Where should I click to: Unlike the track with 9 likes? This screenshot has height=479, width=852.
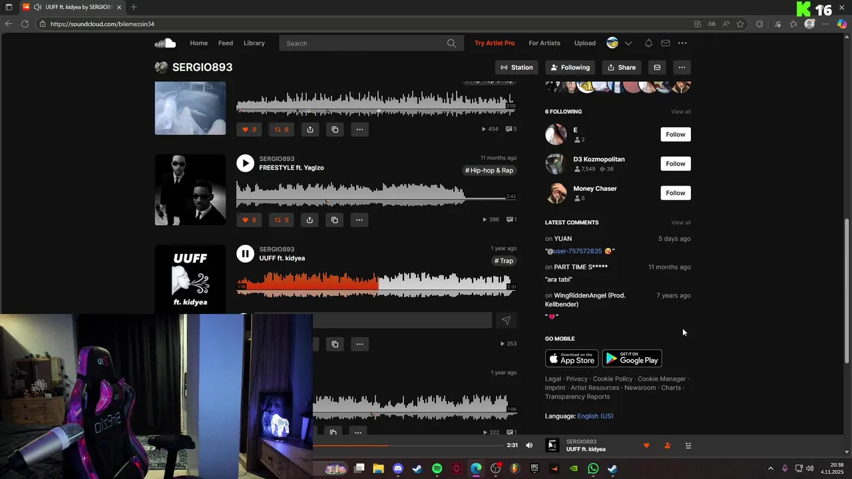click(x=249, y=129)
